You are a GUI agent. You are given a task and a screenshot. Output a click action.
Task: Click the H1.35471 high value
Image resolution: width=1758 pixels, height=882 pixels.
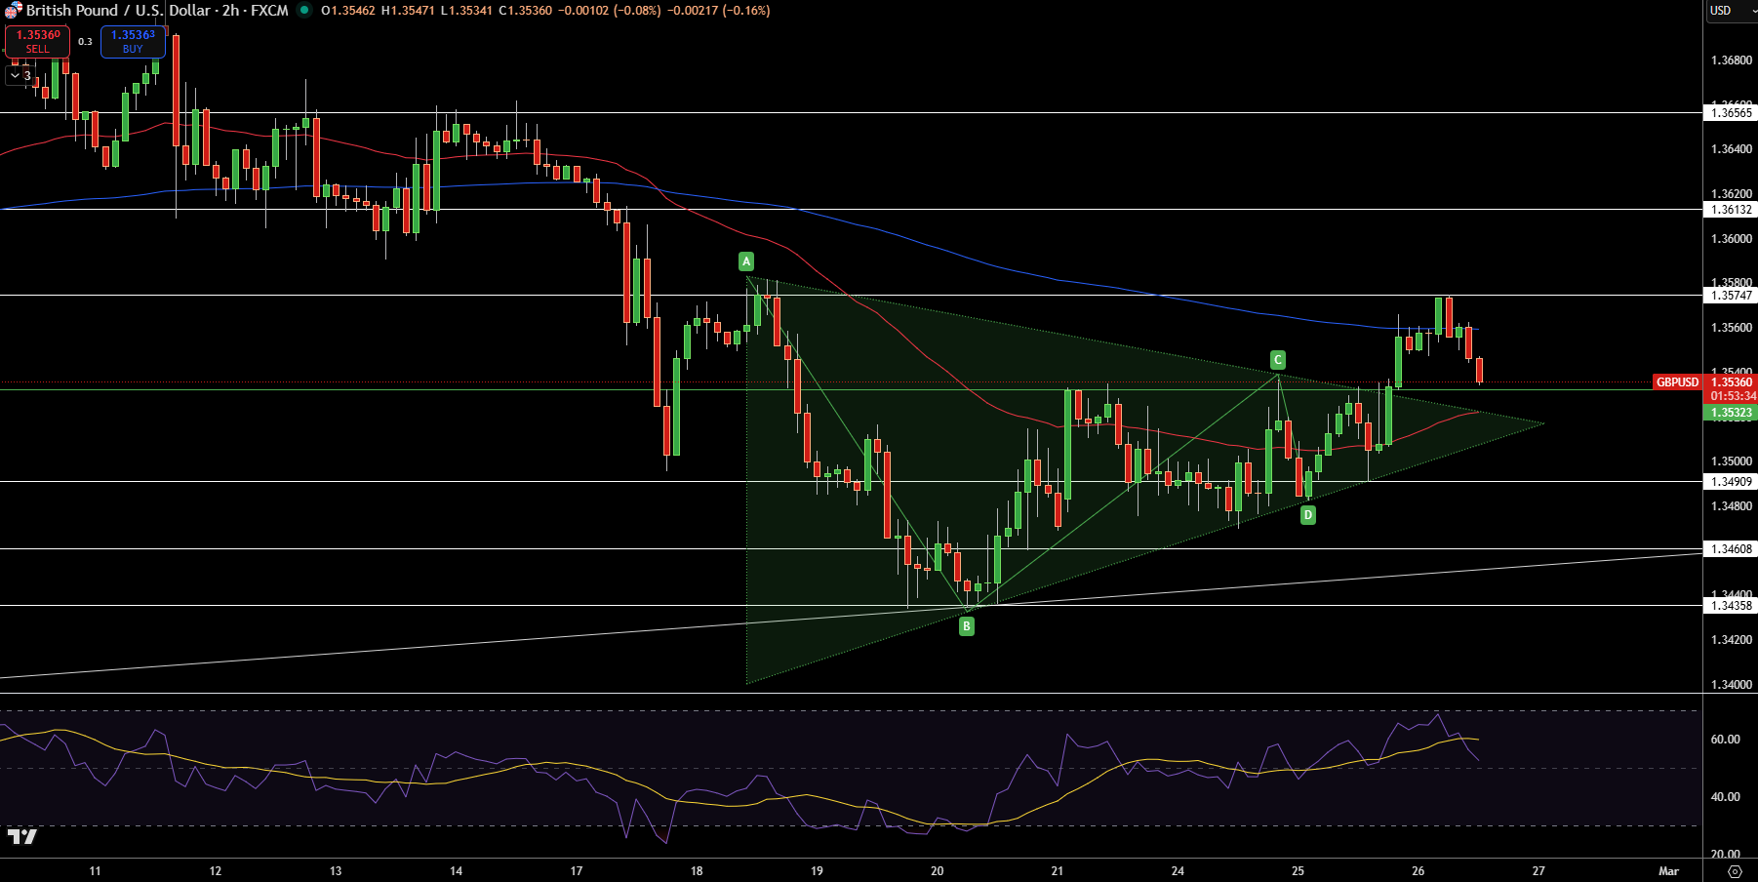[408, 11]
